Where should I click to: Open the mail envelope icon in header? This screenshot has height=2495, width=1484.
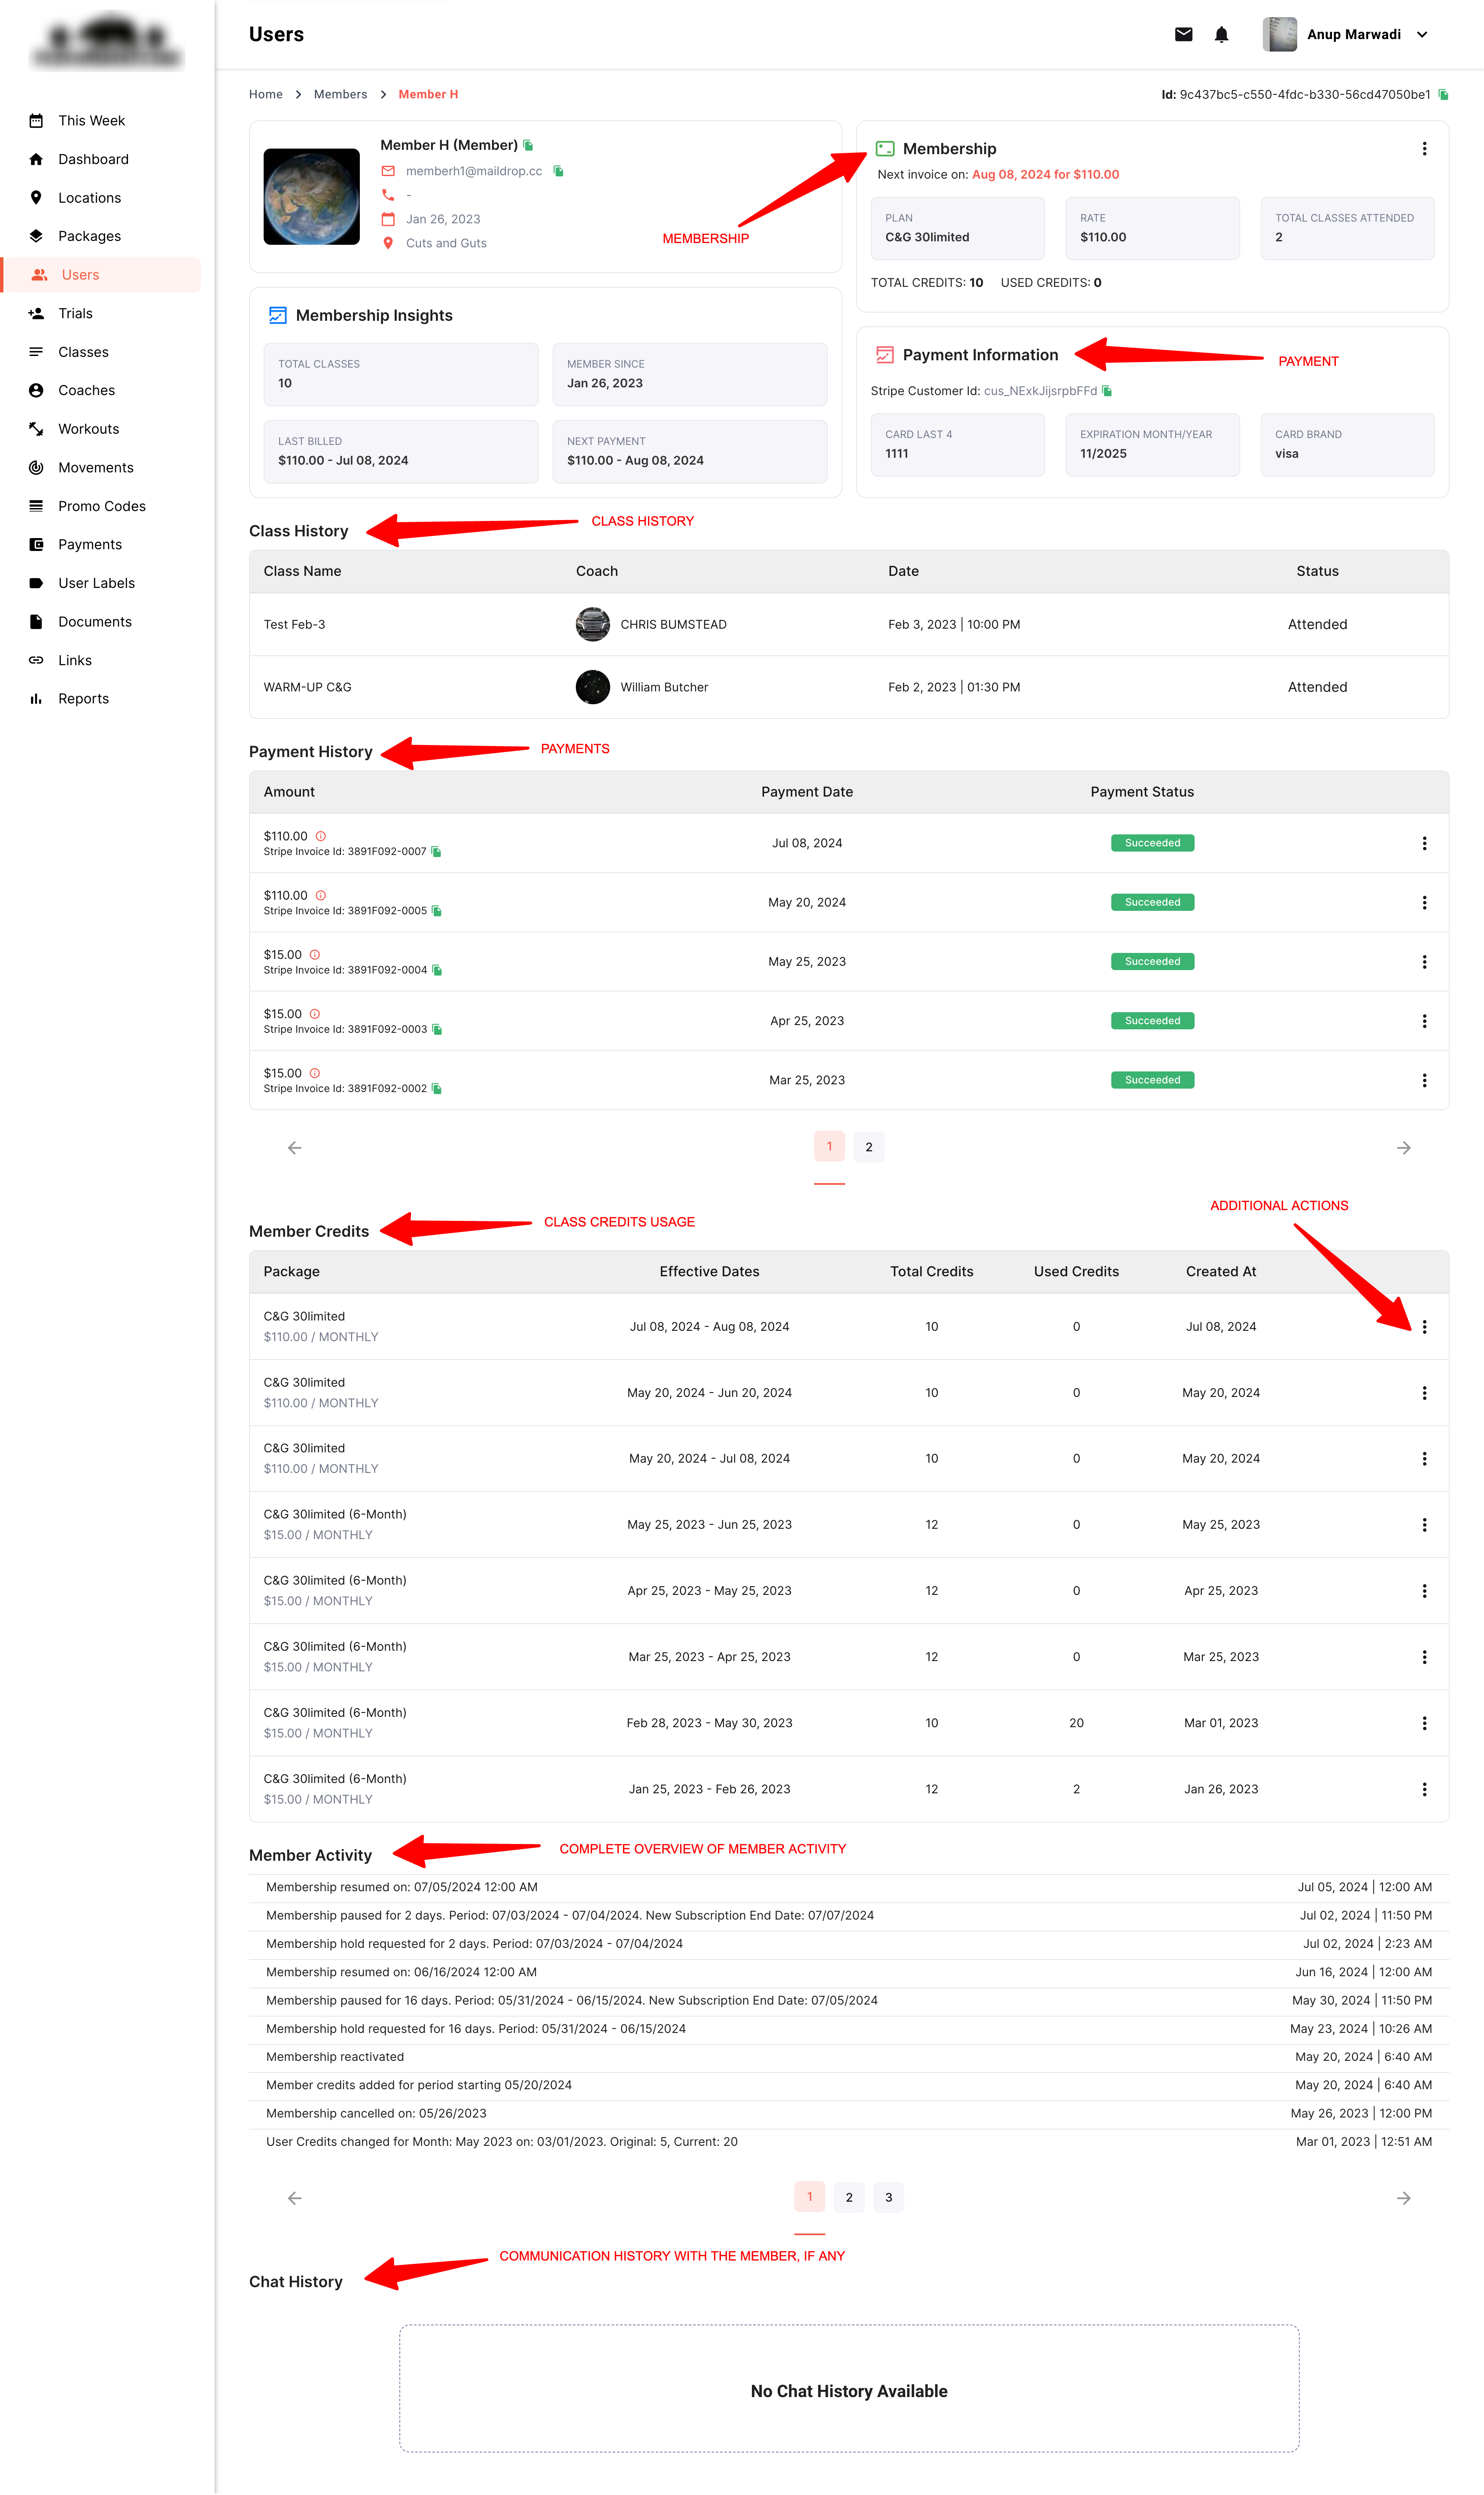(1183, 34)
